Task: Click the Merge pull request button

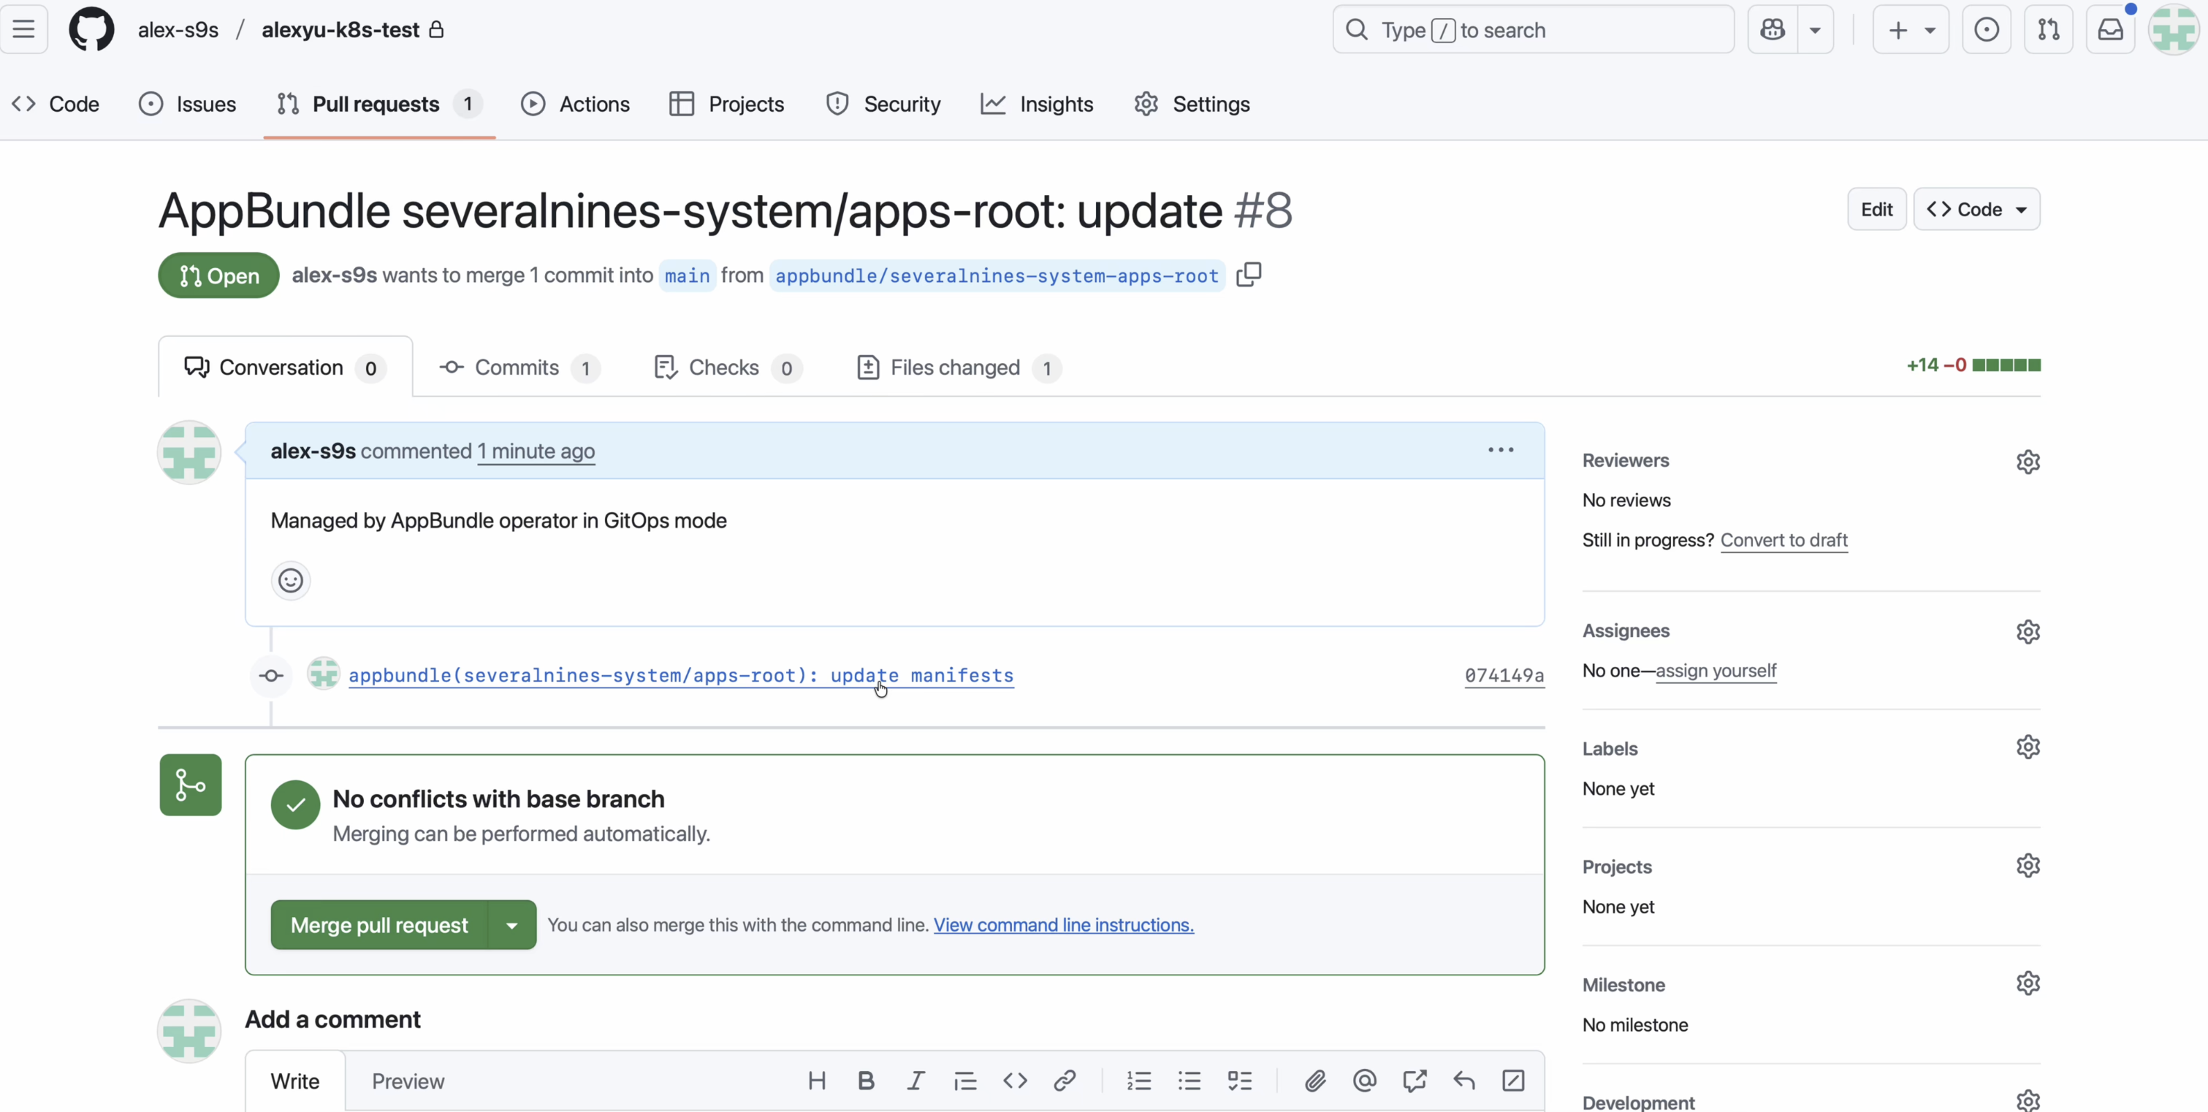Action: click(378, 924)
